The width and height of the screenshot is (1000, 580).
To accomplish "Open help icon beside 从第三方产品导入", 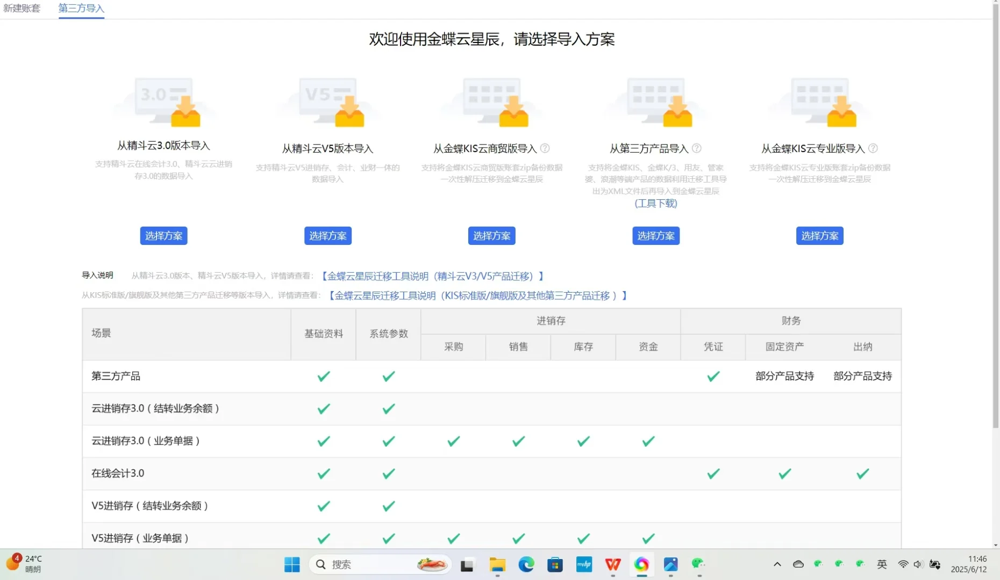I will point(697,148).
